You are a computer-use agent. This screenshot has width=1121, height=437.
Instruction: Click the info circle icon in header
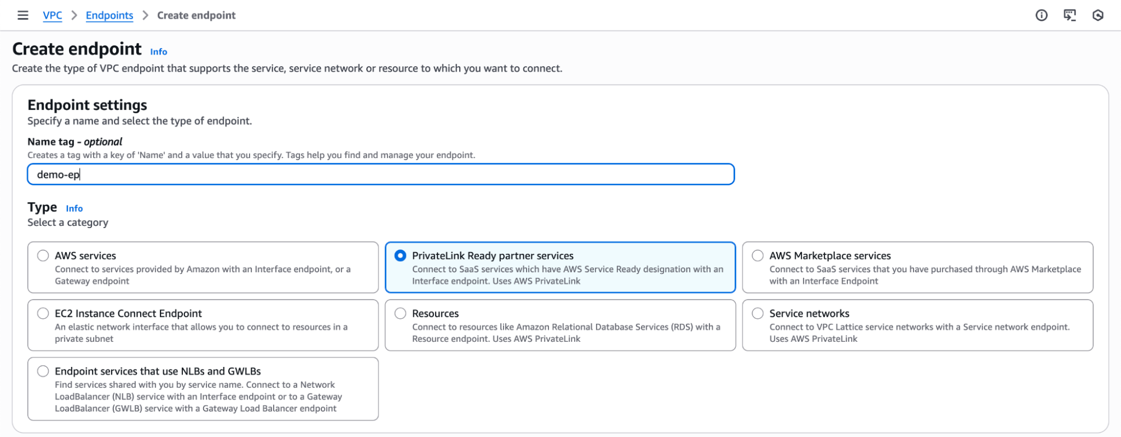tap(1041, 15)
